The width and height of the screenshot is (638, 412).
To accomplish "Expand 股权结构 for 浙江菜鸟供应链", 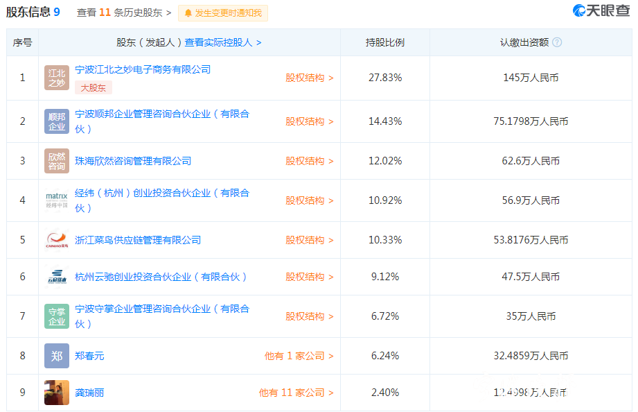I will click(x=310, y=240).
